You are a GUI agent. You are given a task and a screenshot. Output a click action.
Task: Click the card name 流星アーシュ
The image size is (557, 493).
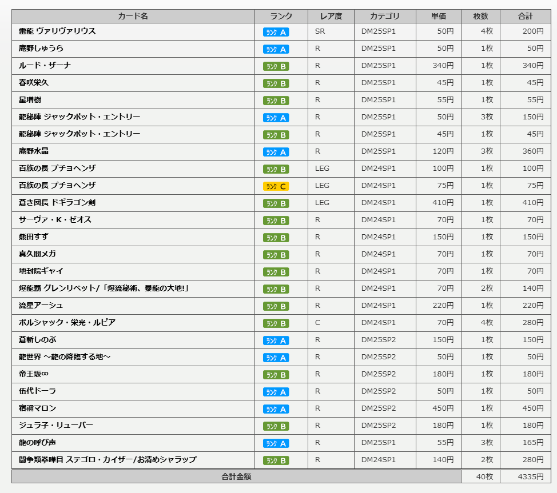pyautogui.click(x=41, y=306)
